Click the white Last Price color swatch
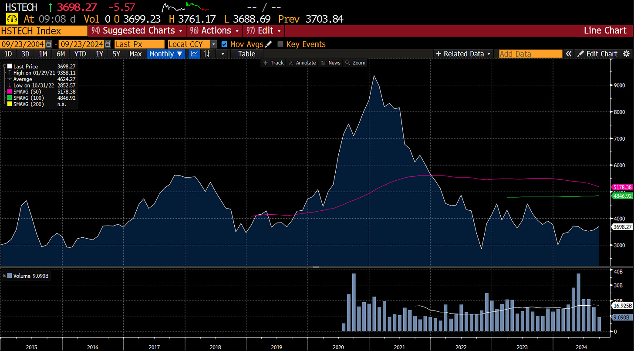The image size is (634, 351). pos(10,67)
